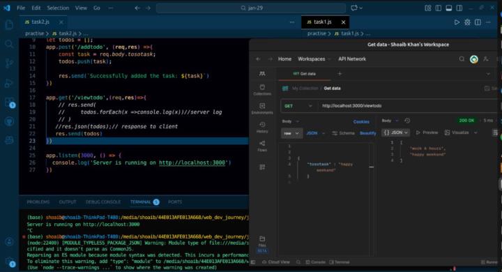Switch to PROBLEMS panel tab

tap(38, 202)
